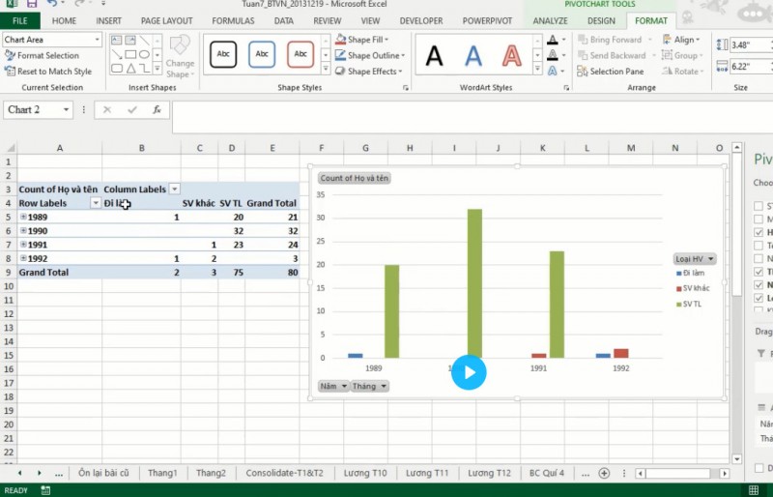Image resolution: width=773 pixels, height=497 pixels.
Task: Open the Column Labels filter dropdown
Action: (175, 189)
